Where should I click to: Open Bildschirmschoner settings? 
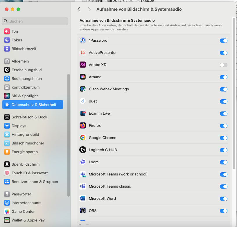point(33,143)
